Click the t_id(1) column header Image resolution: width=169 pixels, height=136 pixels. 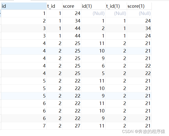coord(116,6)
